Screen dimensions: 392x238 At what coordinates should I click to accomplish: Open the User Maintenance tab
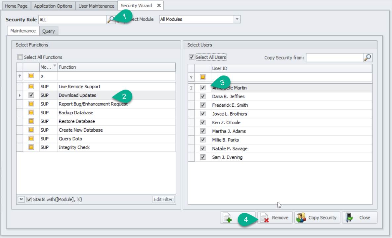click(96, 6)
